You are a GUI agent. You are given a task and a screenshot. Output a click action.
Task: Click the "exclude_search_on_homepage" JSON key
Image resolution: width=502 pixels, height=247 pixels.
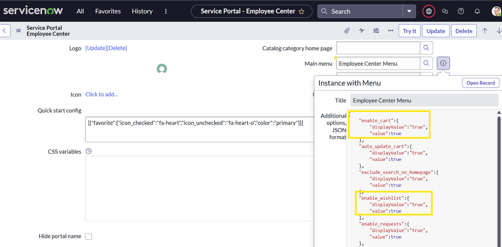396,172
